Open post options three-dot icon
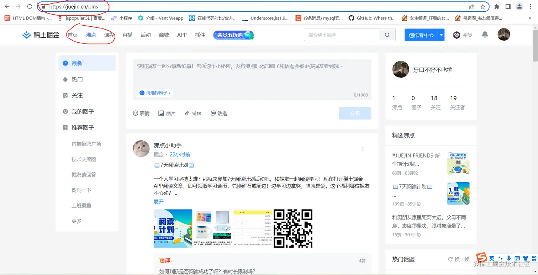This screenshot has width=538, height=275. click(x=363, y=149)
